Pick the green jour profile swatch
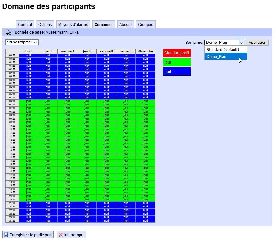 (177, 62)
